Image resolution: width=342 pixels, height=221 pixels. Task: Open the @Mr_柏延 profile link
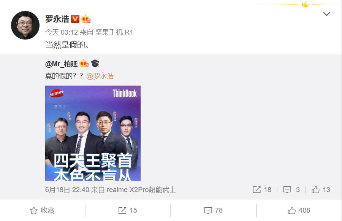61,64
